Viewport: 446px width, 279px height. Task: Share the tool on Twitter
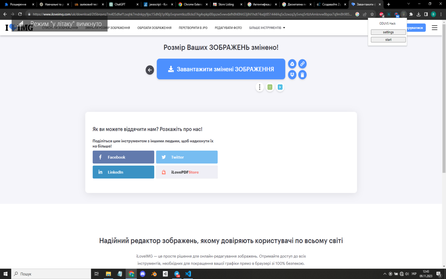187,157
